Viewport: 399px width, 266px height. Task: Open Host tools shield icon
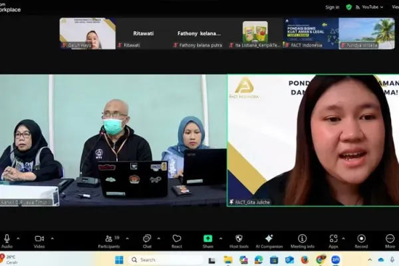(239, 239)
